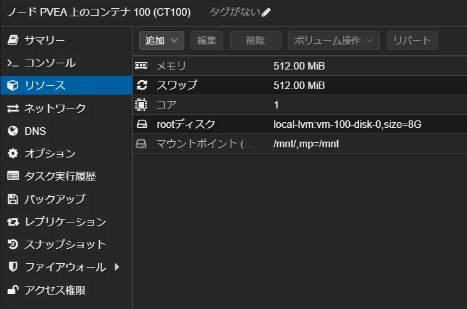
Task: Click local-lvm:vm-100-disk-0,size=8G value
Action: coord(347,124)
